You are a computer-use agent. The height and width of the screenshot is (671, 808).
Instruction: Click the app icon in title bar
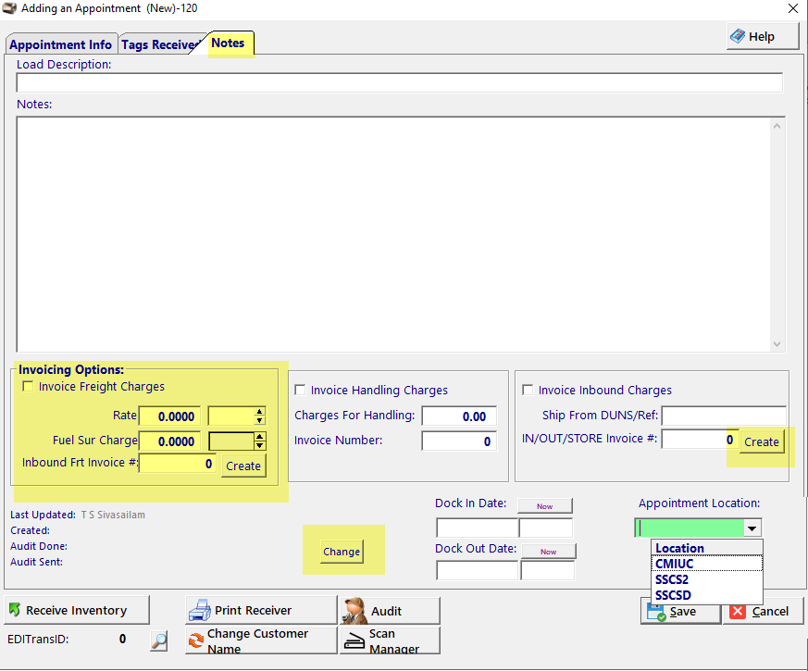(9, 7)
